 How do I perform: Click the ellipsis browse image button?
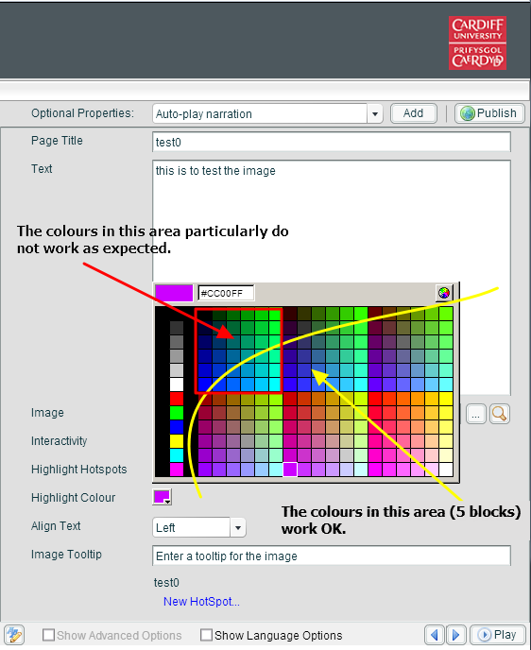[476, 414]
